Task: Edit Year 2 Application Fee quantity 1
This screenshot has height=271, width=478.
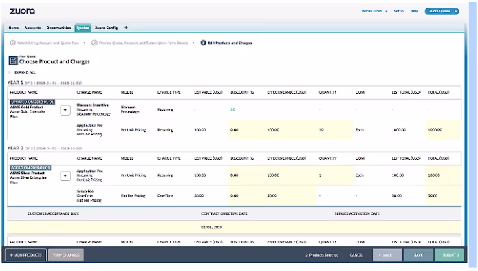Action: (334, 175)
